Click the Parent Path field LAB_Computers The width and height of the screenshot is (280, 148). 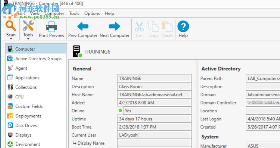[x=263, y=78]
